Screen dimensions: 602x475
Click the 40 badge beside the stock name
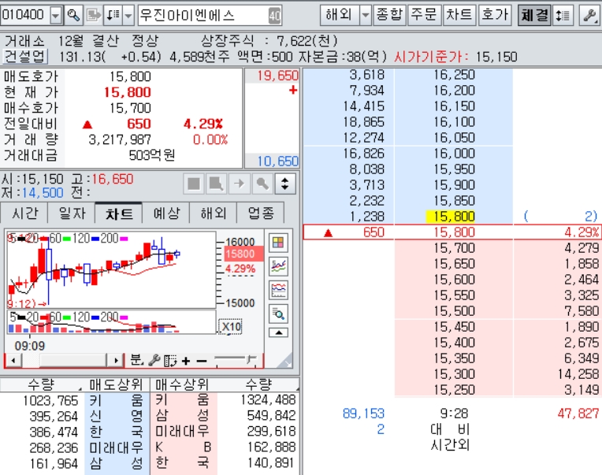(274, 16)
